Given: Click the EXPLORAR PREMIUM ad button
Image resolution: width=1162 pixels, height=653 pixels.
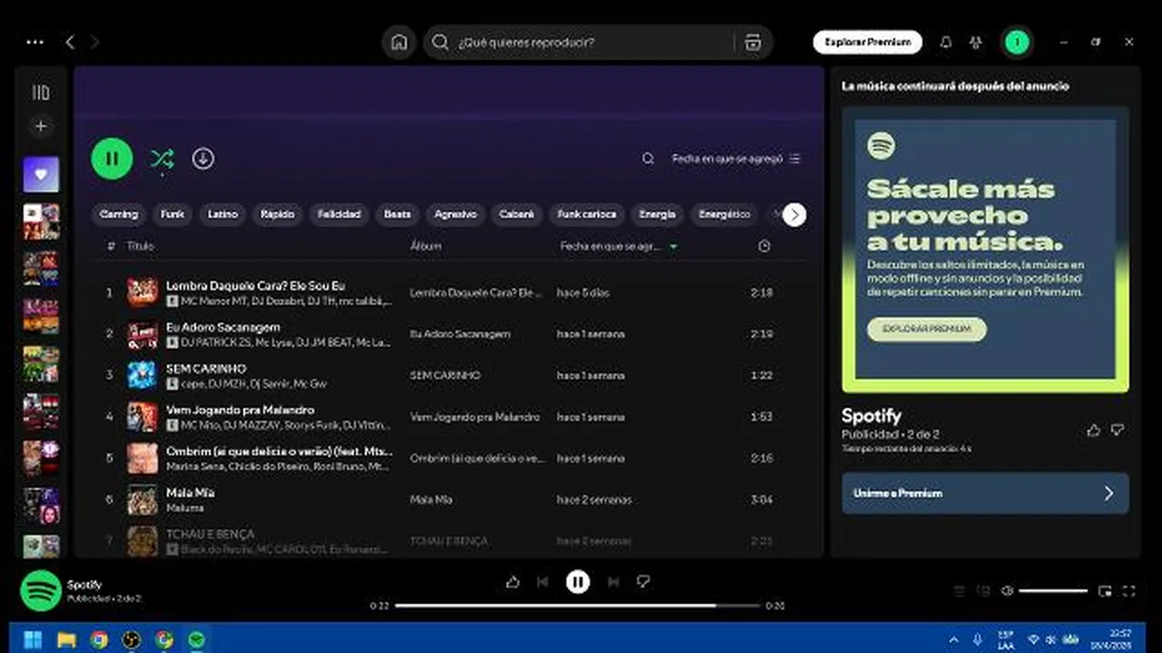Looking at the screenshot, I should [x=926, y=328].
